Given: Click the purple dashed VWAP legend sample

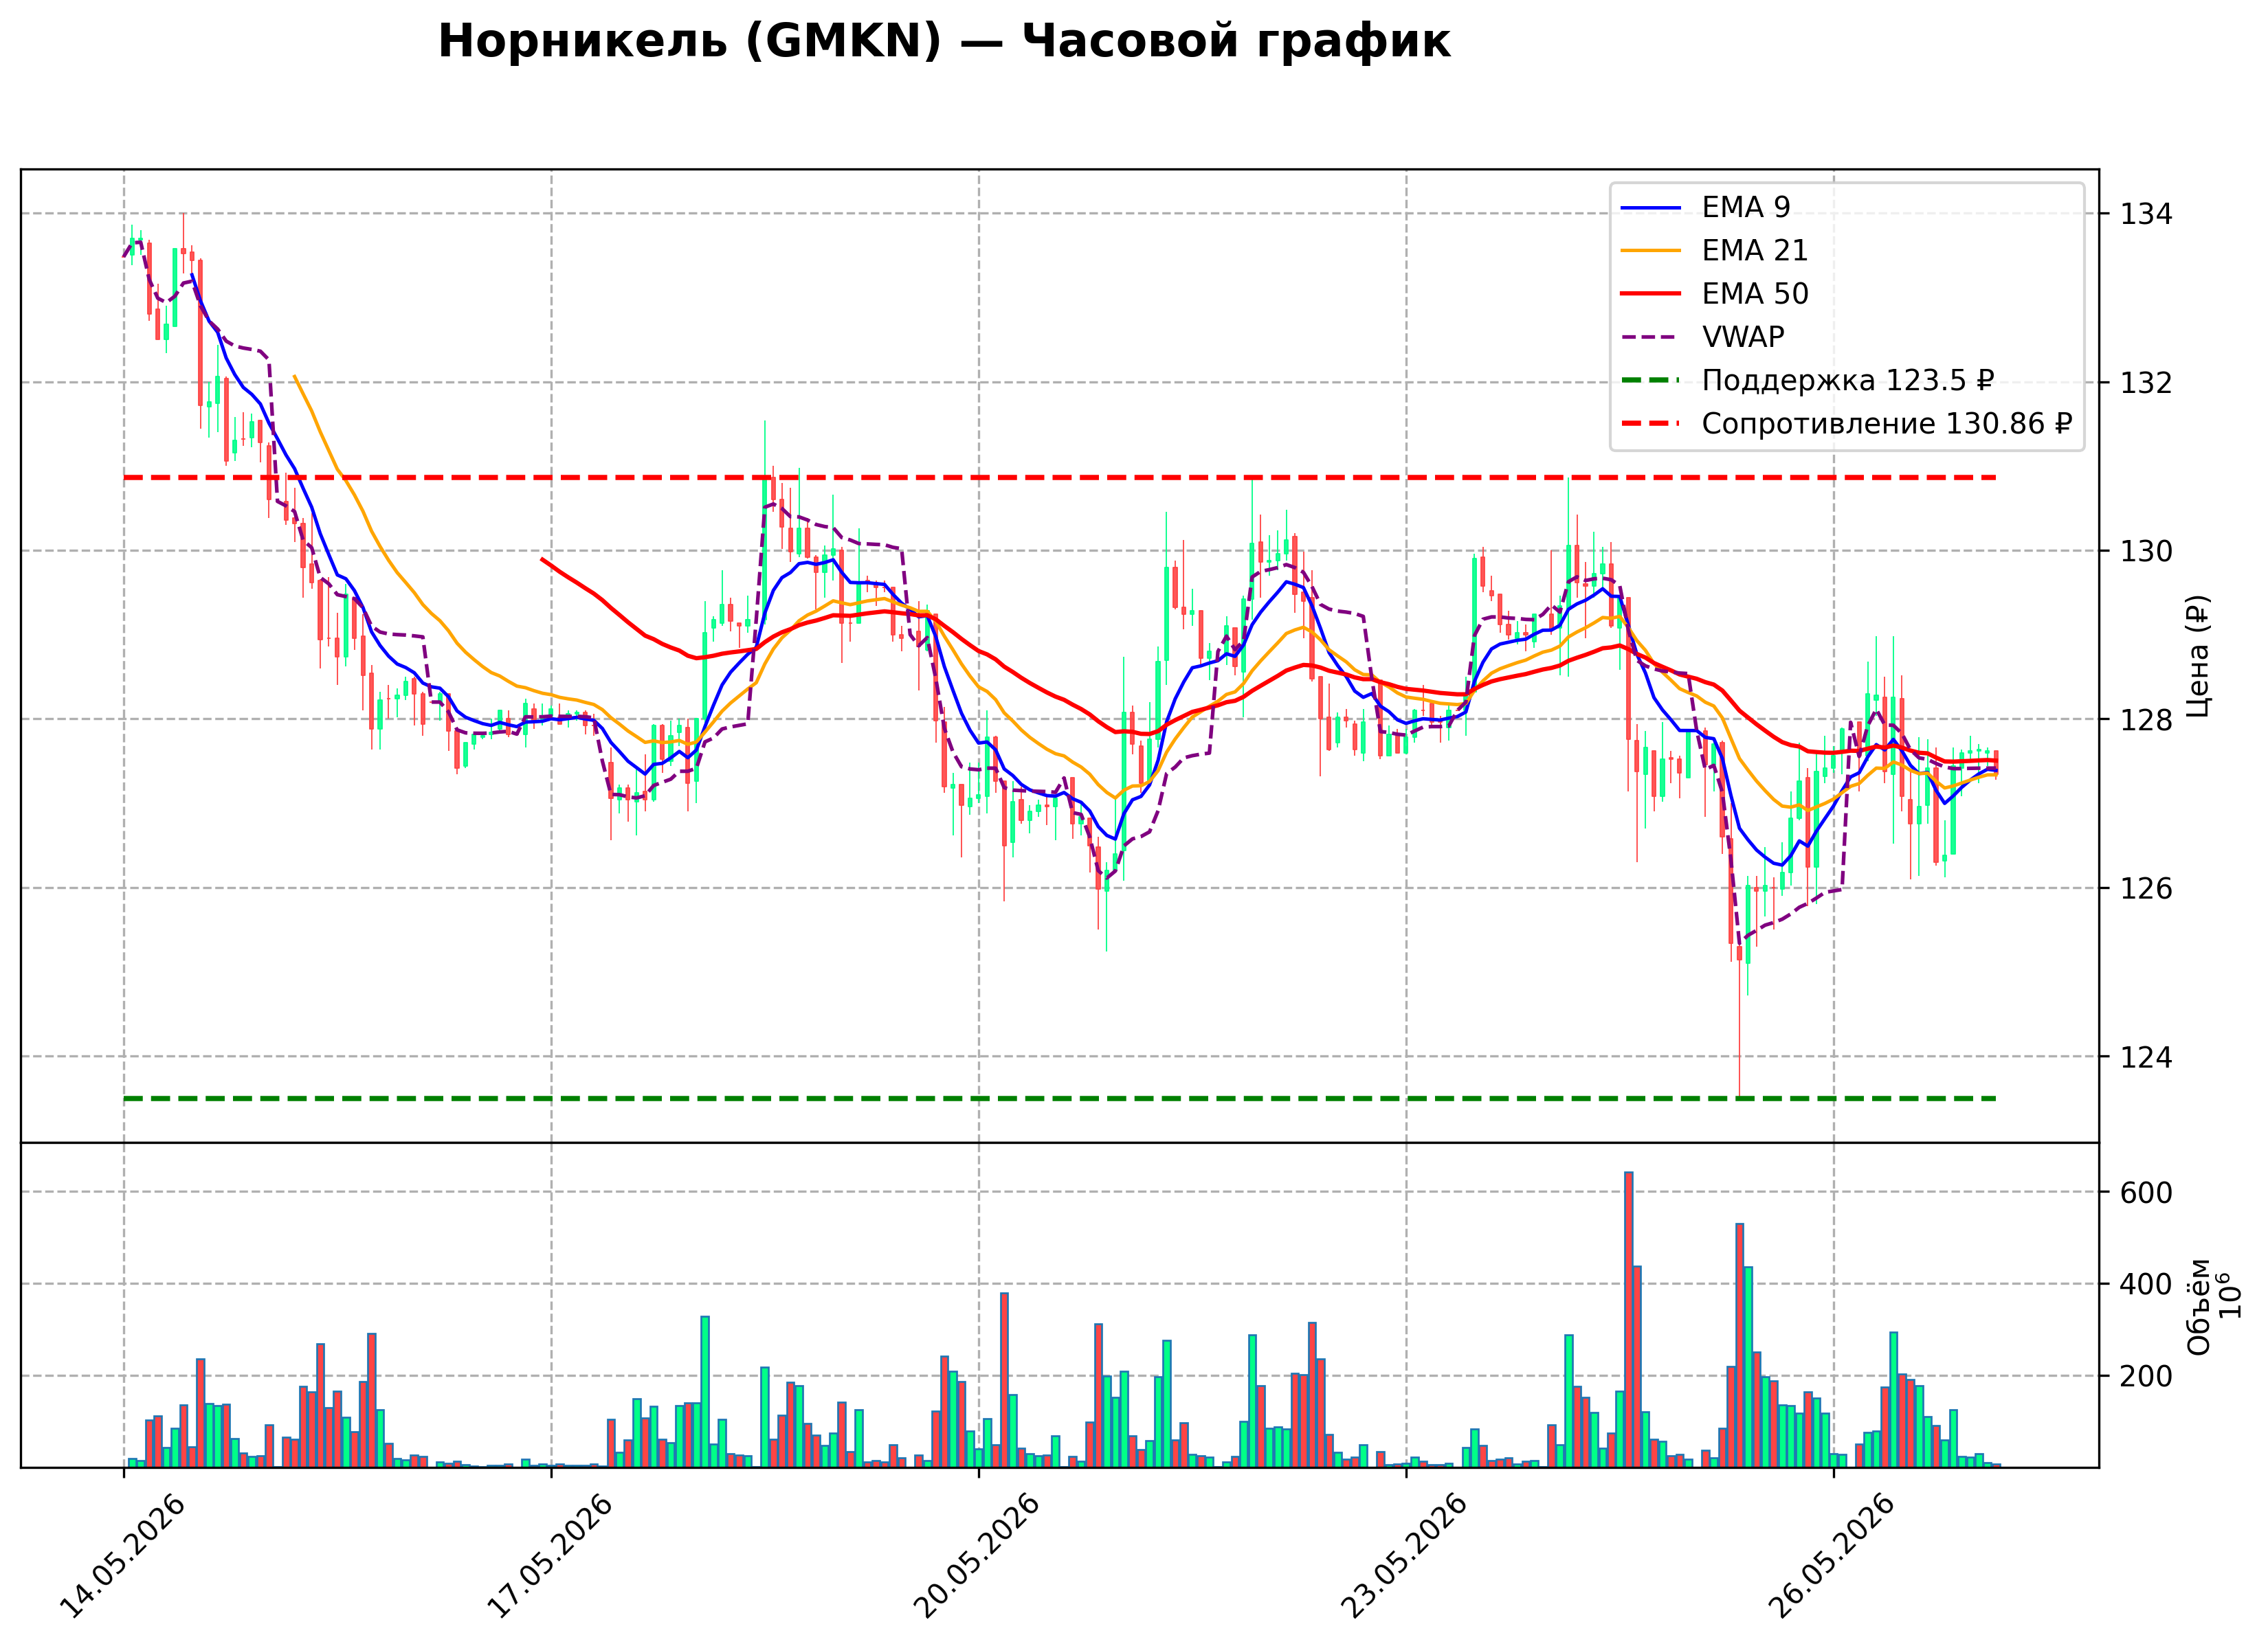Looking at the screenshot, I should coord(1651,337).
